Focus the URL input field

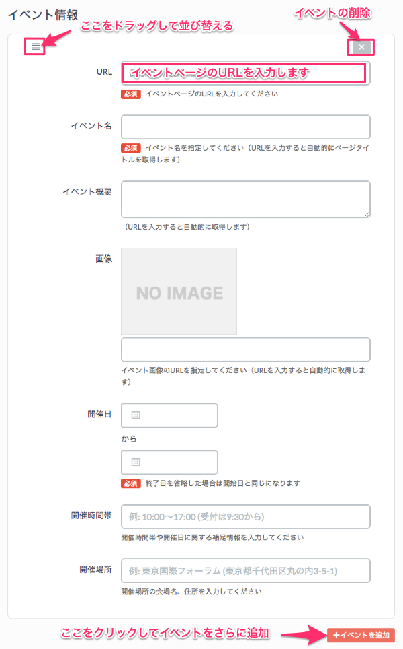coord(245,73)
